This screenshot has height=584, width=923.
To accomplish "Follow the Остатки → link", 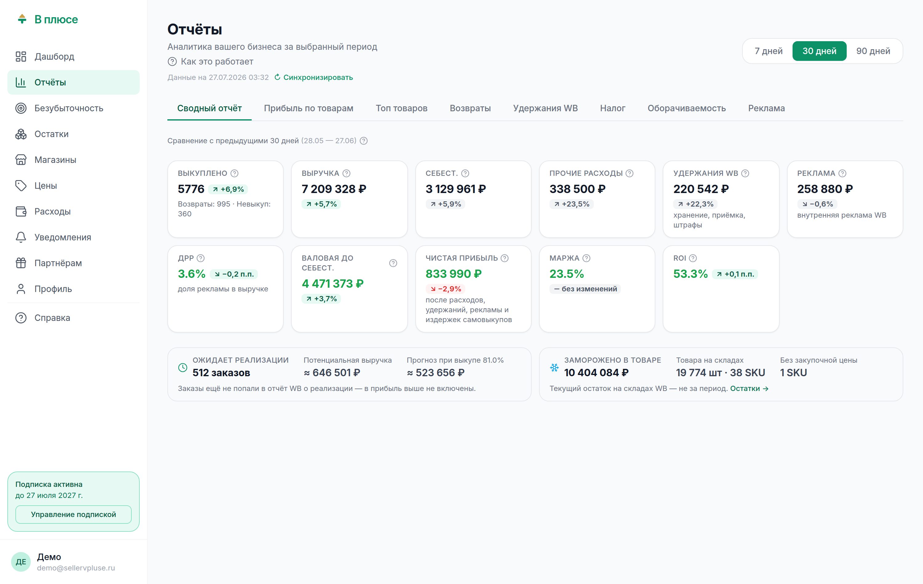I will pos(749,388).
